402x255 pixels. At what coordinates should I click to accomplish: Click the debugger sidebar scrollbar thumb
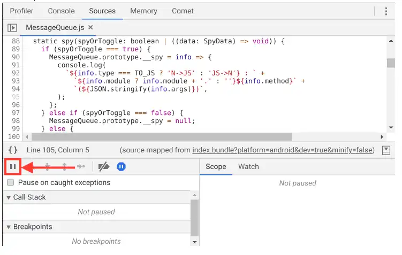click(x=195, y=218)
